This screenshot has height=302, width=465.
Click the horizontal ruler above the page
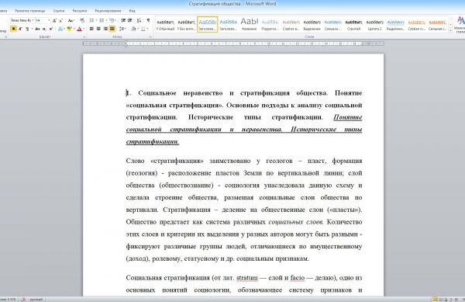[233, 43]
